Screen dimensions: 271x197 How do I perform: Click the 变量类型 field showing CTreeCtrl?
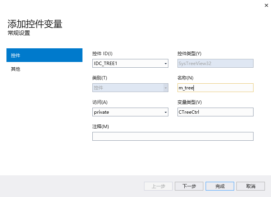coord(216,112)
